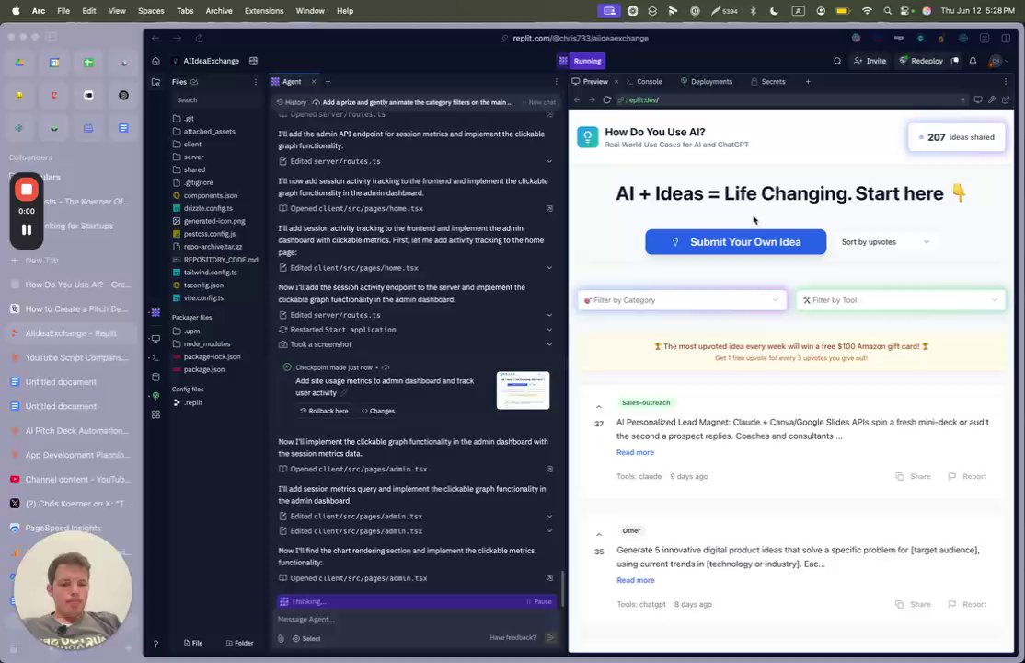Open the Spaces menu in the menu bar

tap(151, 11)
